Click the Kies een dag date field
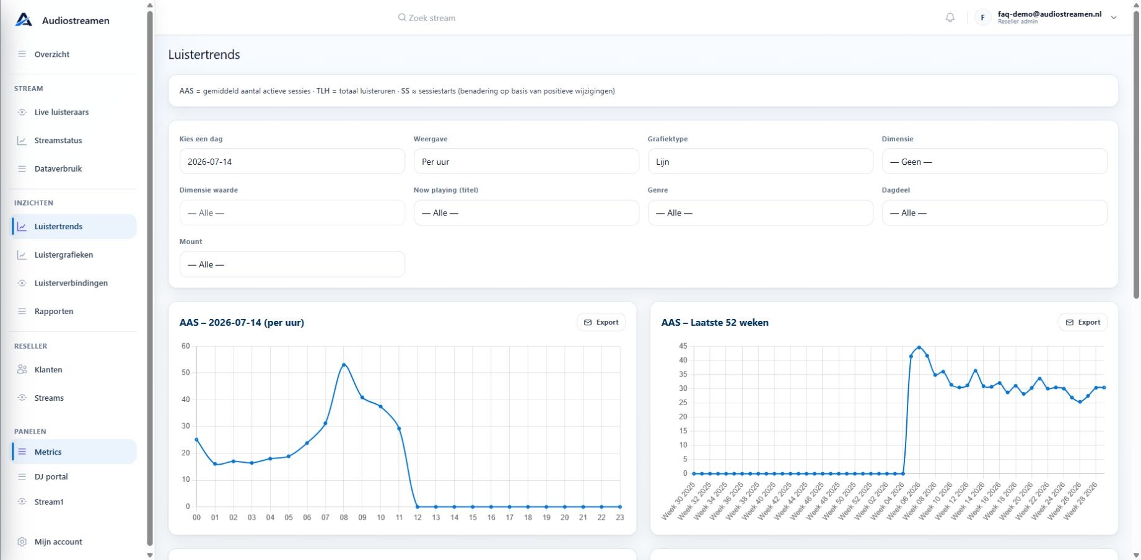This screenshot has height=560, width=1141. 292,161
